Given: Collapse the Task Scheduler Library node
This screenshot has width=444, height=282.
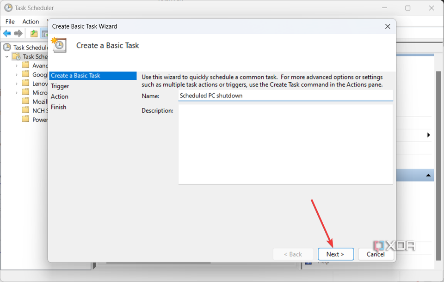Looking at the screenshot, I should click(x=6, y=56).
